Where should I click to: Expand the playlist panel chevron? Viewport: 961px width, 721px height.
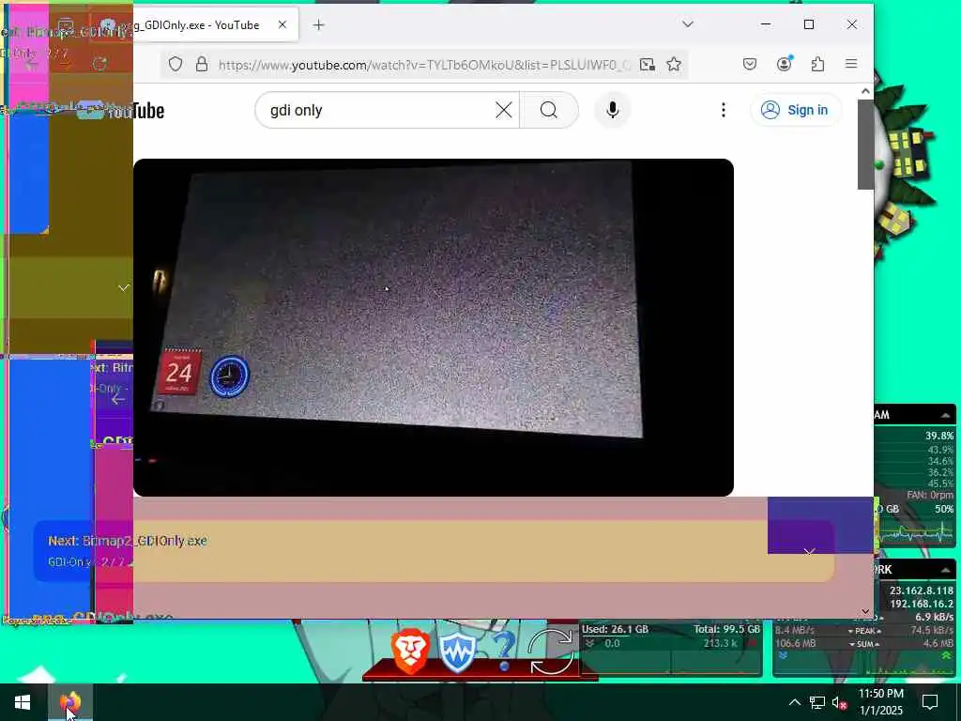[x=809, y=552]
